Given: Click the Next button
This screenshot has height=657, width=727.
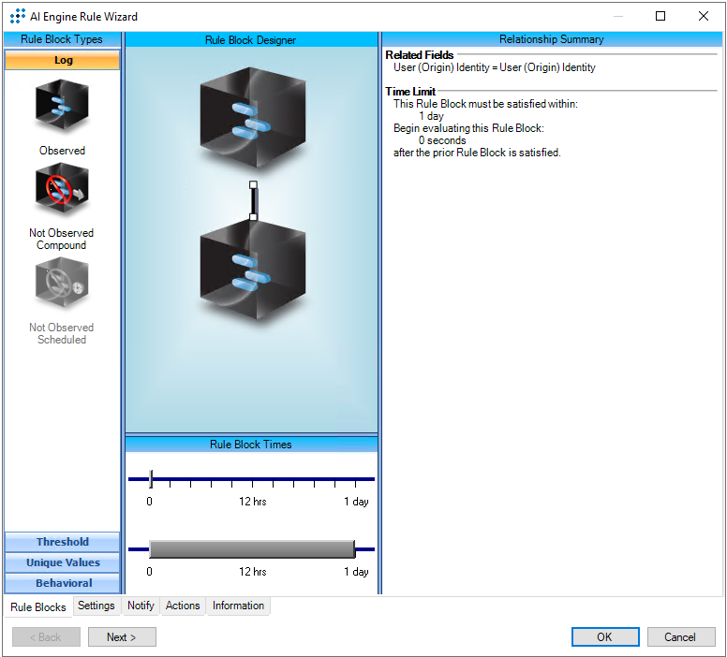Looking at the screenshot, I should [122, 637].
